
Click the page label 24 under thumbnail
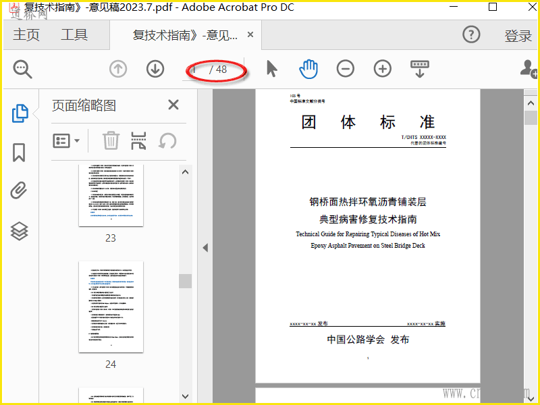[111, 364]
